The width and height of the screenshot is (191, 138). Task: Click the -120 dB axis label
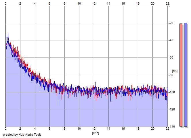[171, 109]
